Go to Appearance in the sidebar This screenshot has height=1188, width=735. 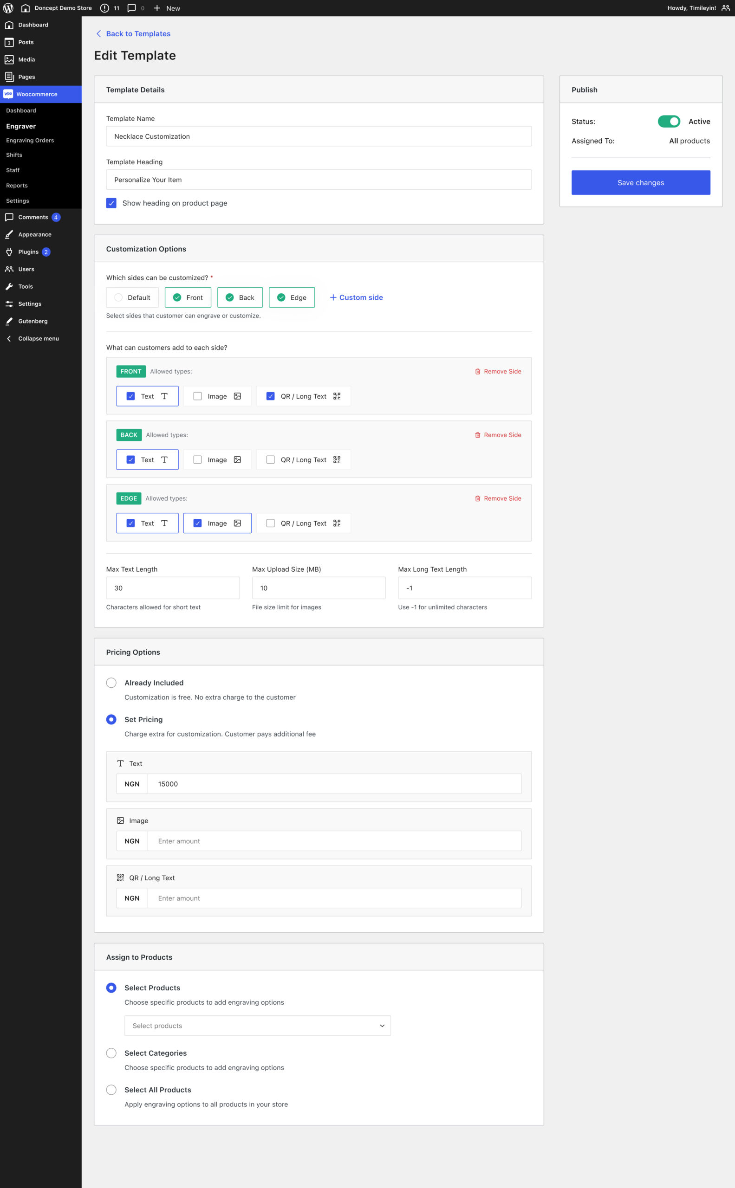pos(34,235)
